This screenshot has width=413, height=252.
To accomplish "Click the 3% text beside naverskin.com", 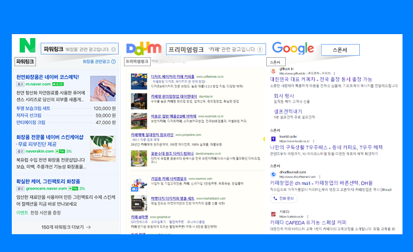I will pos(69,152).
